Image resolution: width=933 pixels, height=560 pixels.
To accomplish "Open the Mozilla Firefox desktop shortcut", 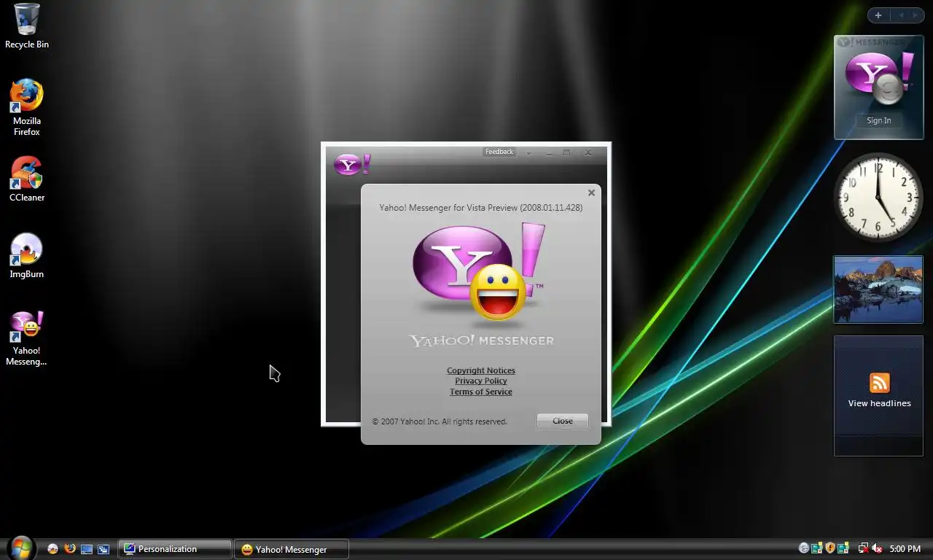I will click(x=27, y=107).
